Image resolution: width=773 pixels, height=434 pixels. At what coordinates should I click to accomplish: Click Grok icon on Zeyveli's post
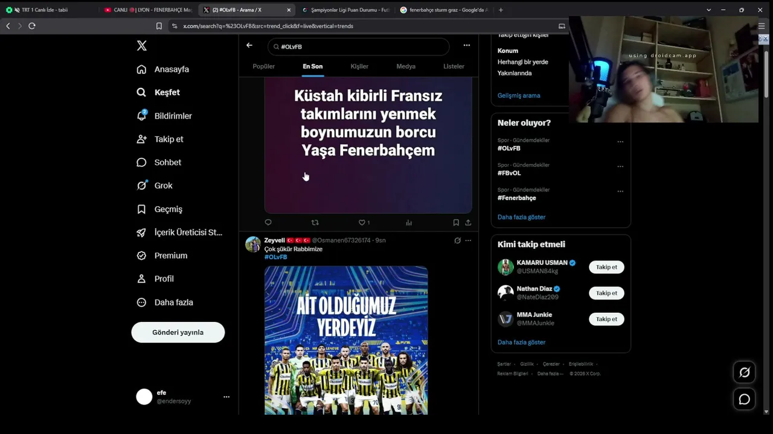[x=457, y=241]
